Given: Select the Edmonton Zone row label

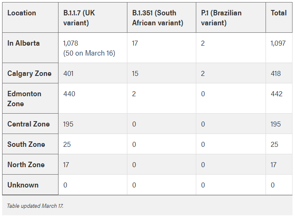Looking at the screenshot, I should [24, 98].
